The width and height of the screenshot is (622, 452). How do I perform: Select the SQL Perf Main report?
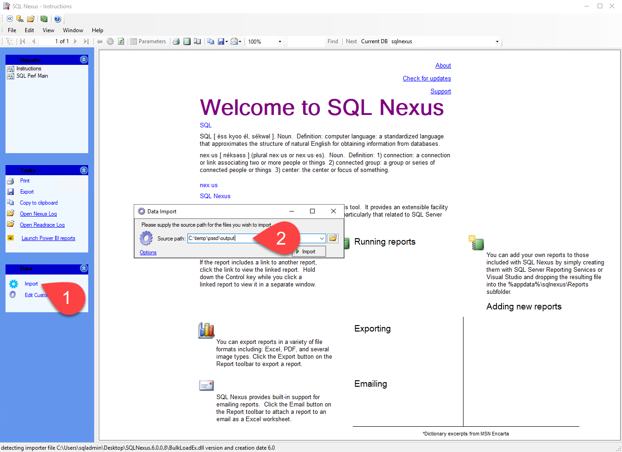coord(32,75)
